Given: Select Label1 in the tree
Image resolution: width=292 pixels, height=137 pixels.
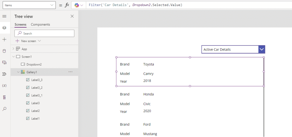Looking at the screenshot, I should click(35, 118).
